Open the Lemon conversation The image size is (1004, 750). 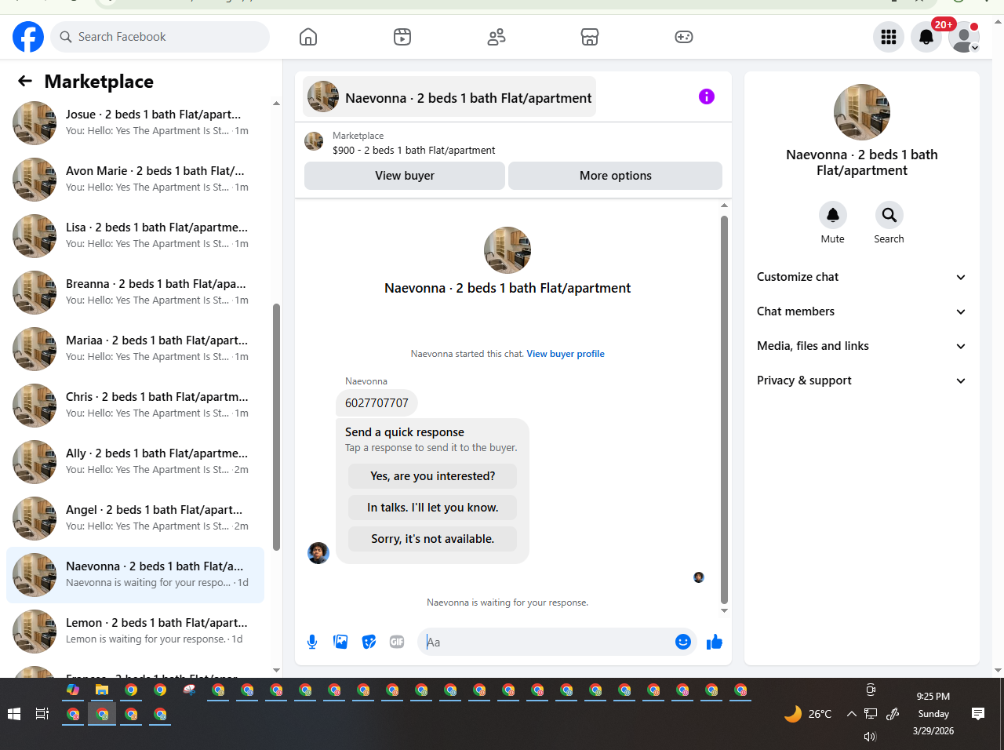135,632
